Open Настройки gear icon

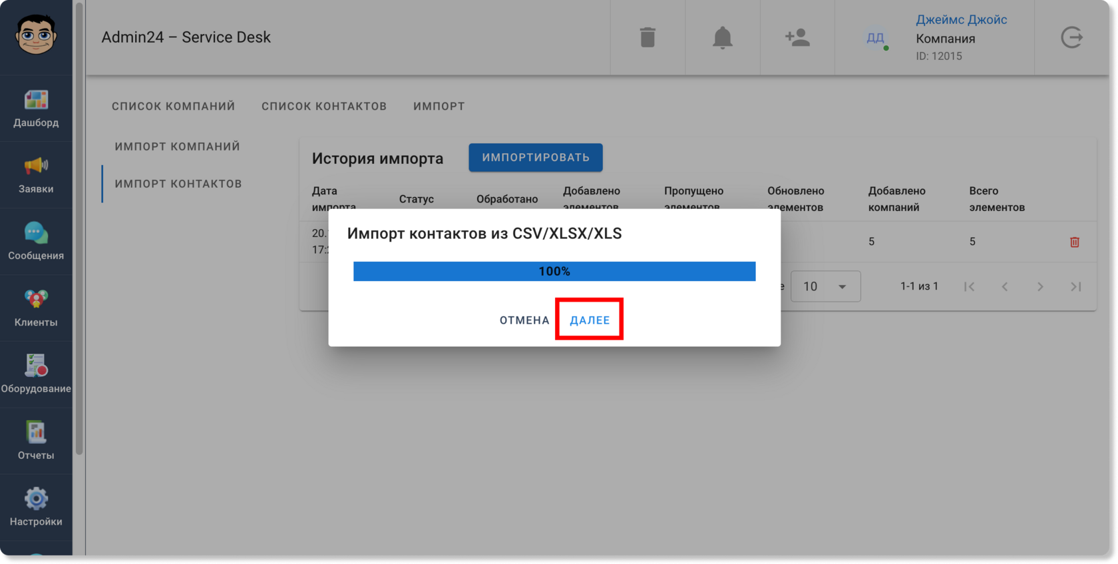[36, 498]
